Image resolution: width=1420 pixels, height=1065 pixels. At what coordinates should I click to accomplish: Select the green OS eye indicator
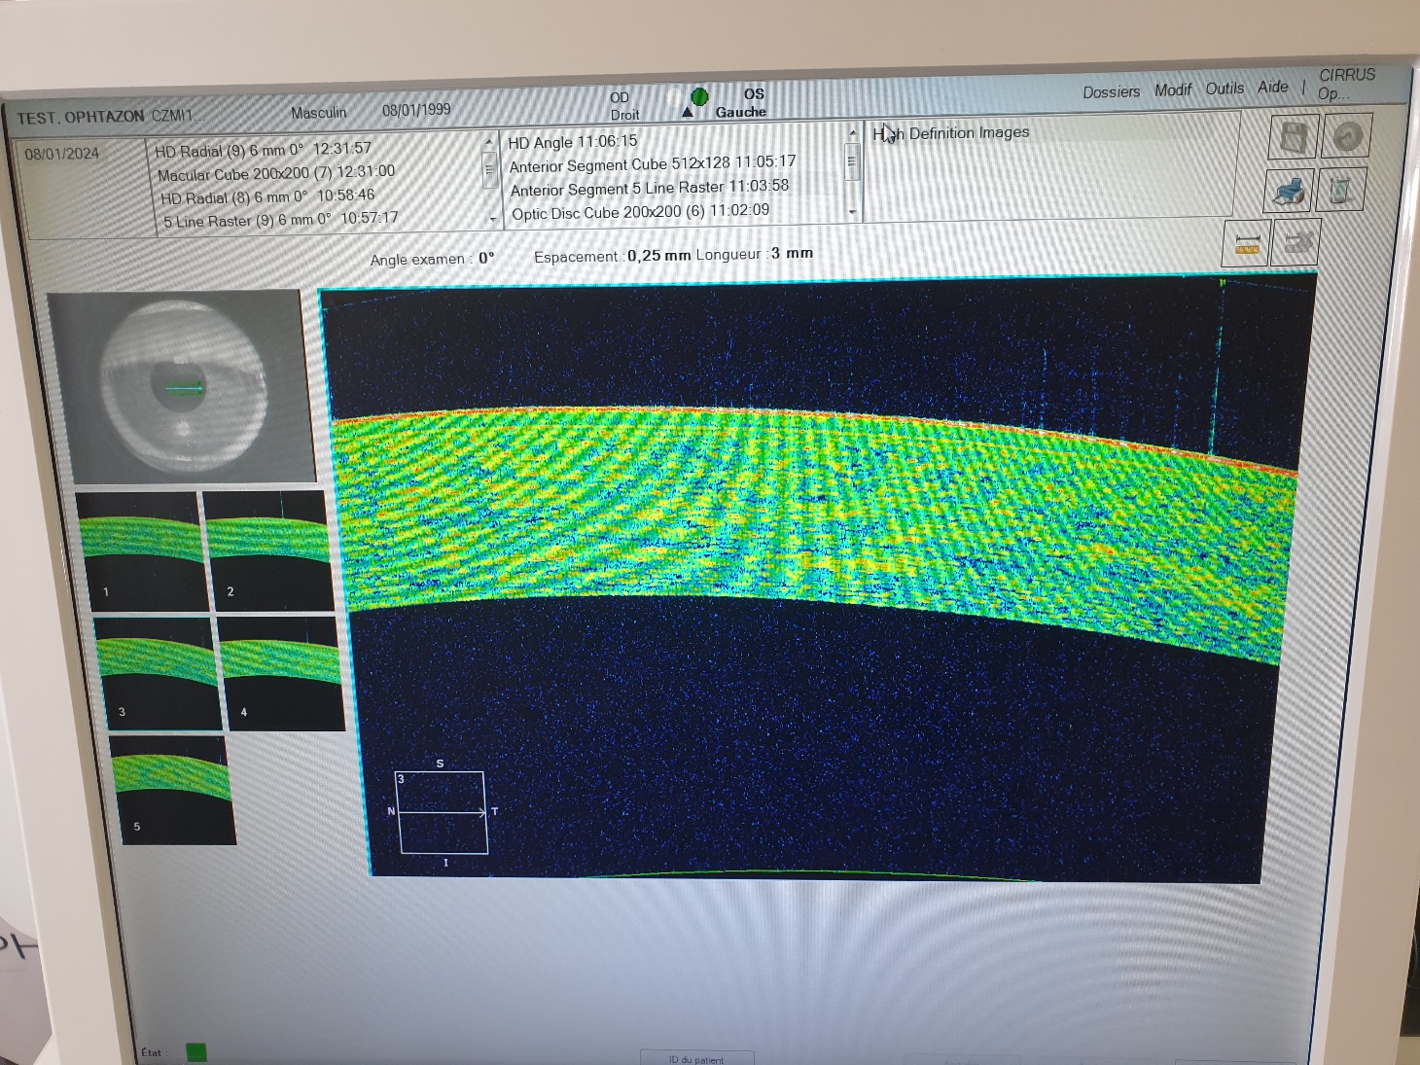699,96
